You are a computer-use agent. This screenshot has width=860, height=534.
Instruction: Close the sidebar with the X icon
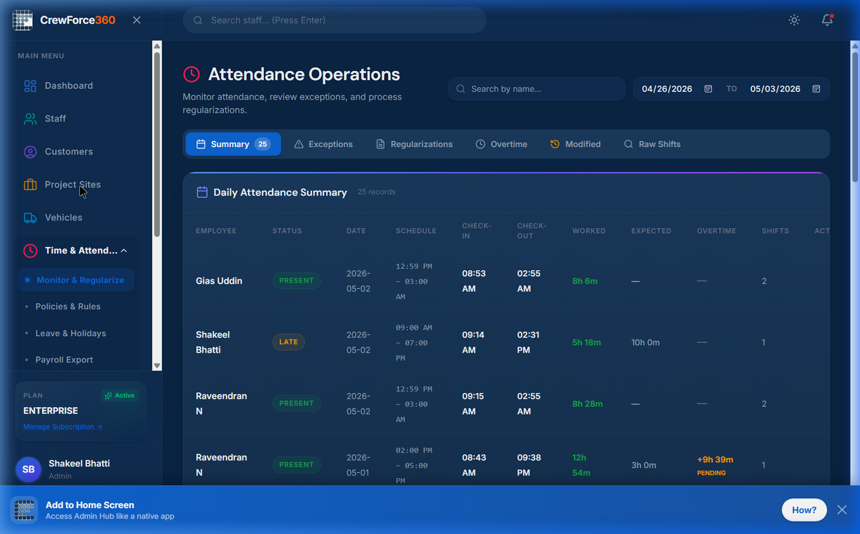coord(136,20)
